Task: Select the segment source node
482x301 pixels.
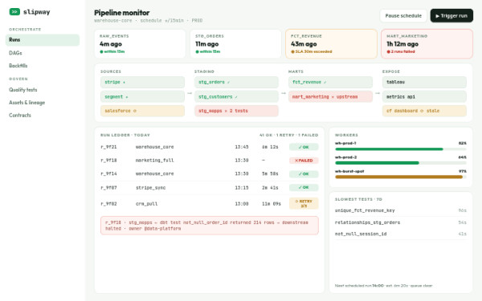Action: [x=142, y=97]
